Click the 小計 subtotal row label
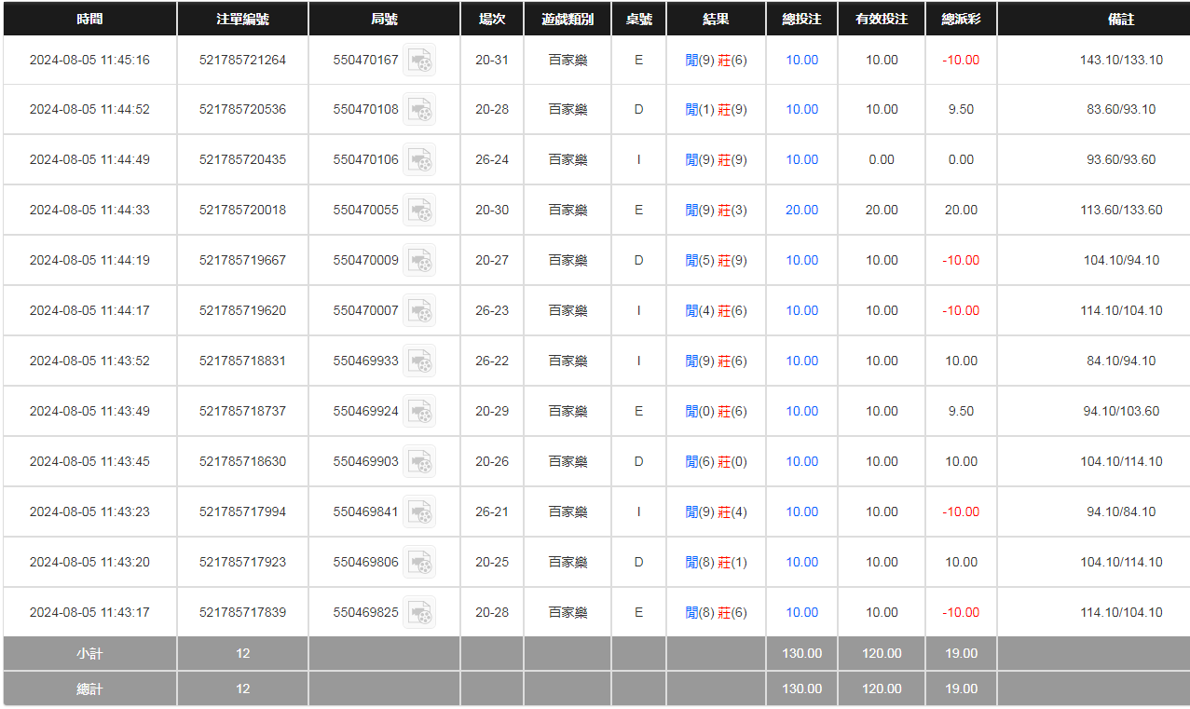The height and width of the screenshot is (709, 1190). pos(90,654)
